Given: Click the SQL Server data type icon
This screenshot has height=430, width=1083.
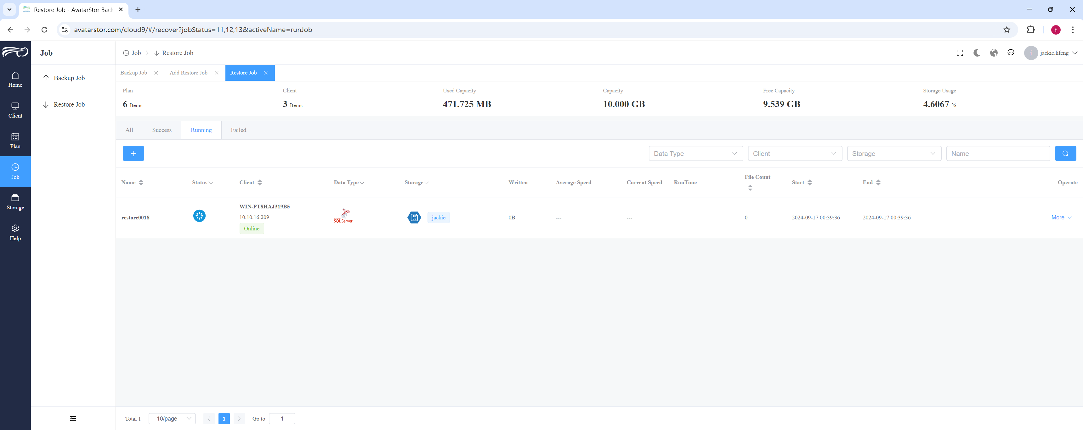Looking at the screenshot, I should click(343, 216).
